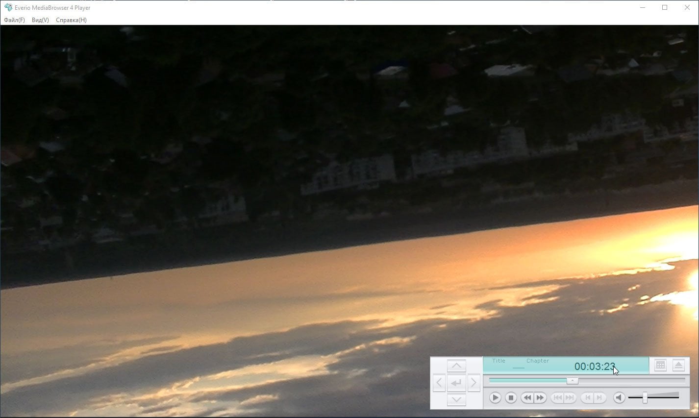Open the disc menu grid icon
This screenshot has height=418, width=699.
pos(660,365)
